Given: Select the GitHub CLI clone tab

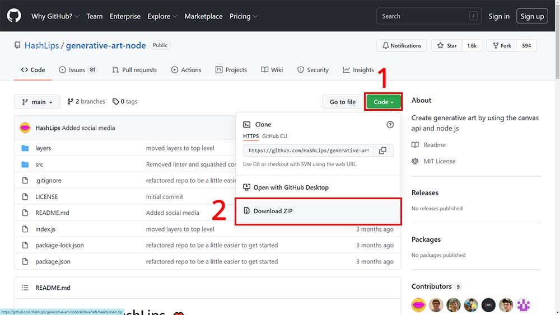Looking at the screenshot, I should [x=274, y=137].
